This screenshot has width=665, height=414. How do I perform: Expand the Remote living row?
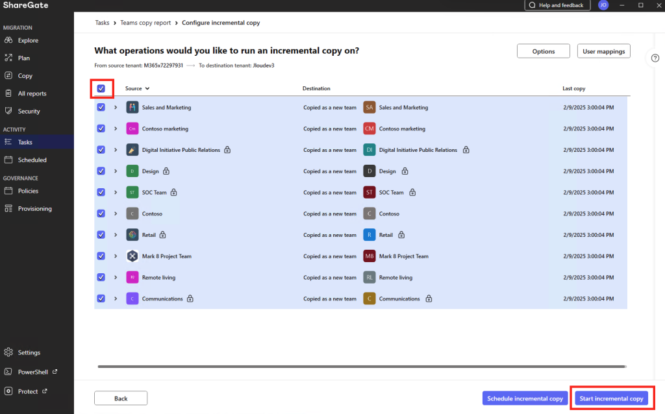pyautogui.click(x=116, y=278)
